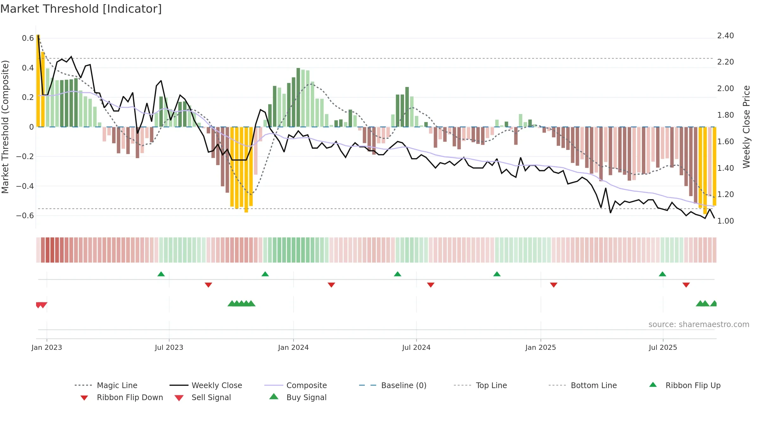Click the red Ribbon Flip Down legend triangle
Screen dimensions: 760x427
point(84,398)
